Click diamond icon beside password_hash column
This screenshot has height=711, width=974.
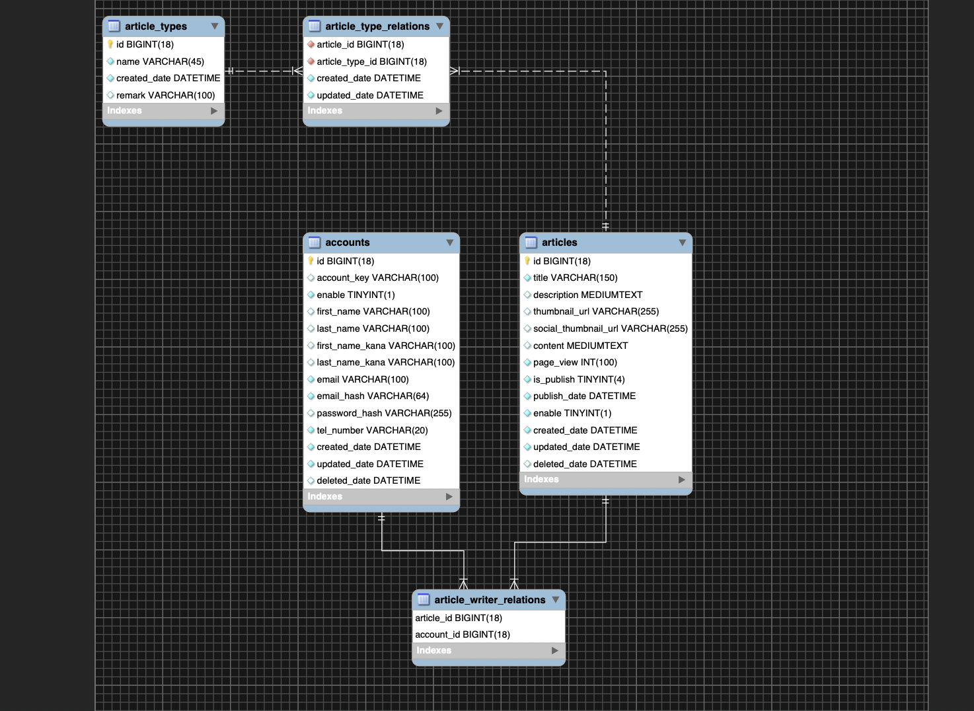click(x=311, y=413)
